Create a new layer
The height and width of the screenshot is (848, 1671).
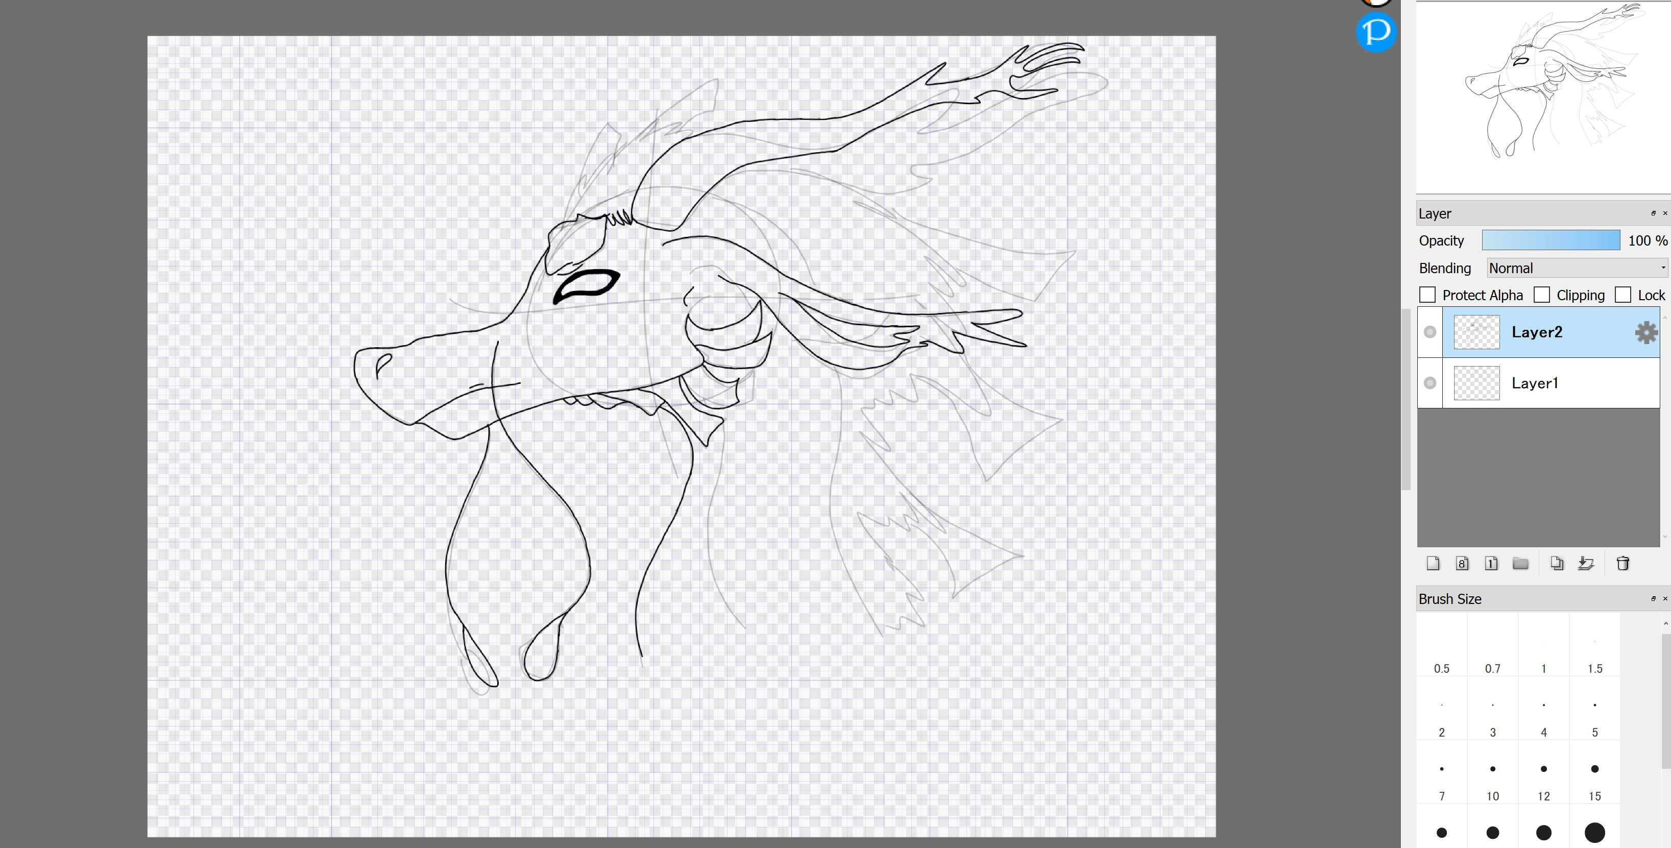pos(1433,563)
